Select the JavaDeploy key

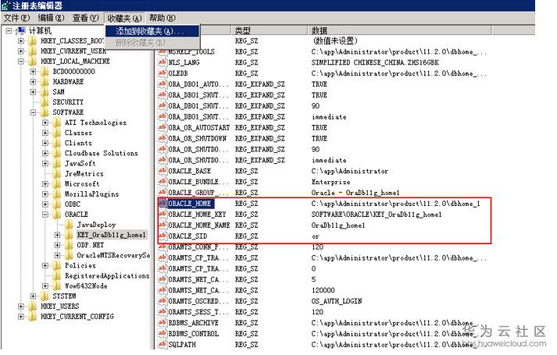[x=96, y=225]
